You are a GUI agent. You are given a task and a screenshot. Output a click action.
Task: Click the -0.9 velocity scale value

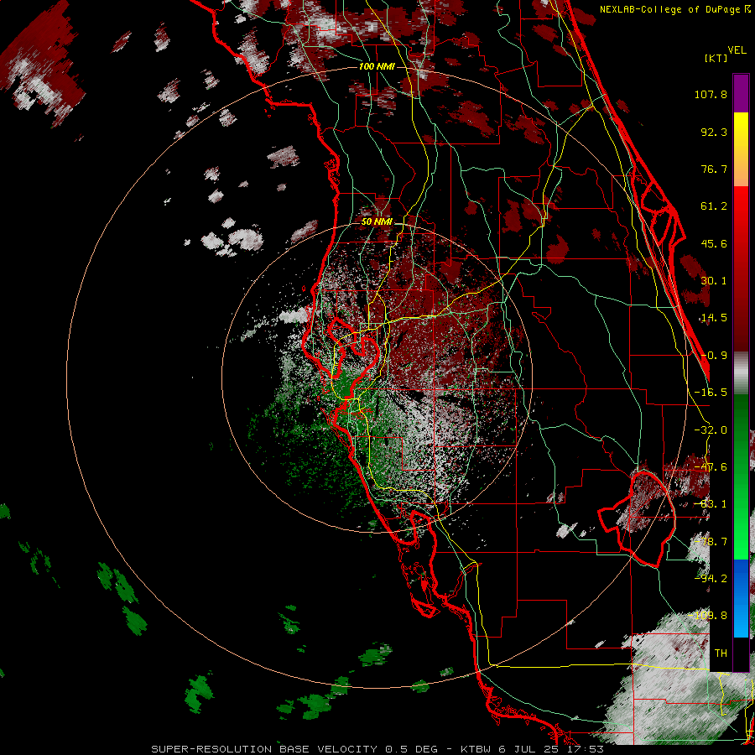tap(714, 356)
